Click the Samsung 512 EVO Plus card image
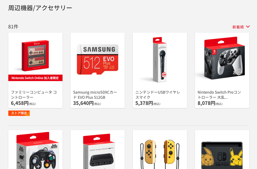257x169 pixels. click(x=98, y=59)
